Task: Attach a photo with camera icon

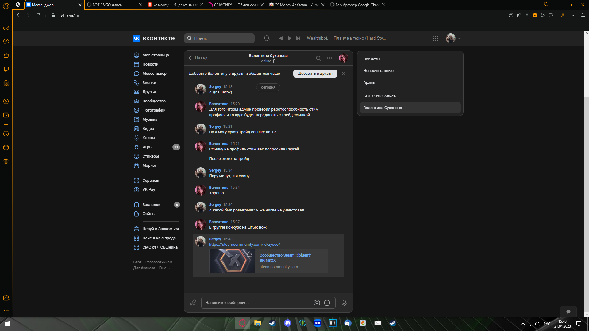Action: [x=317, y=303]
